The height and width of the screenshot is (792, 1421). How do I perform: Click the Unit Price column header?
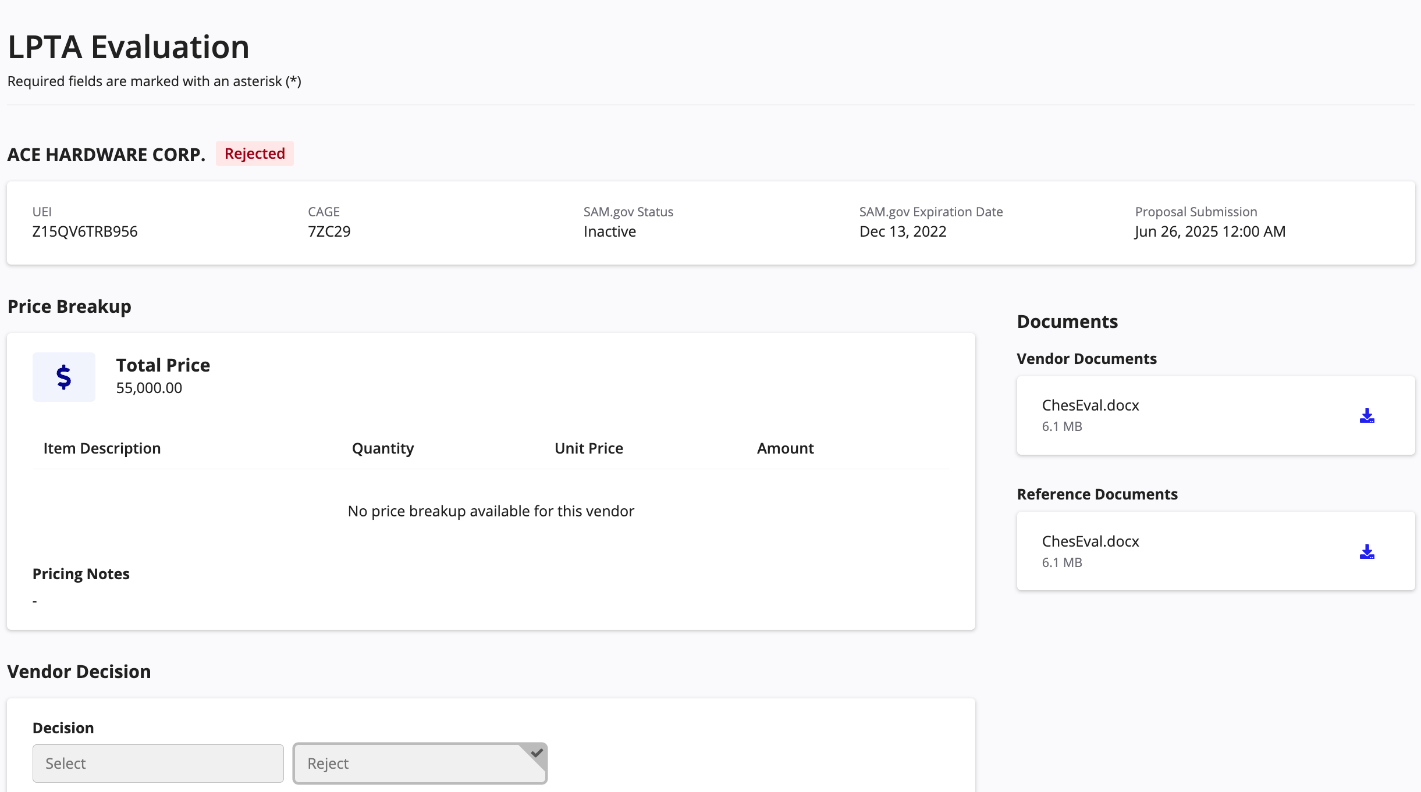(x=589, y=448)
